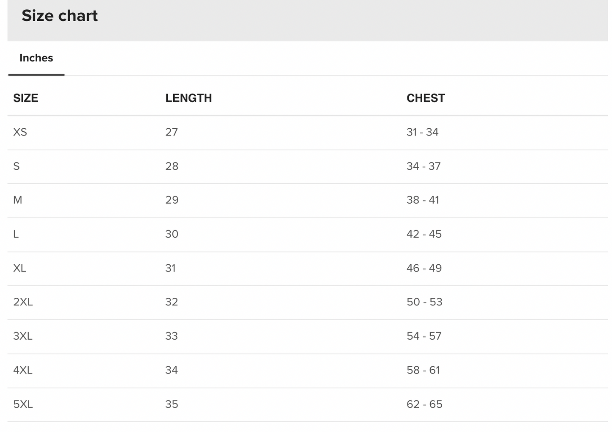
Task: Click the length value 35
Action: click(x=172, y=404)
